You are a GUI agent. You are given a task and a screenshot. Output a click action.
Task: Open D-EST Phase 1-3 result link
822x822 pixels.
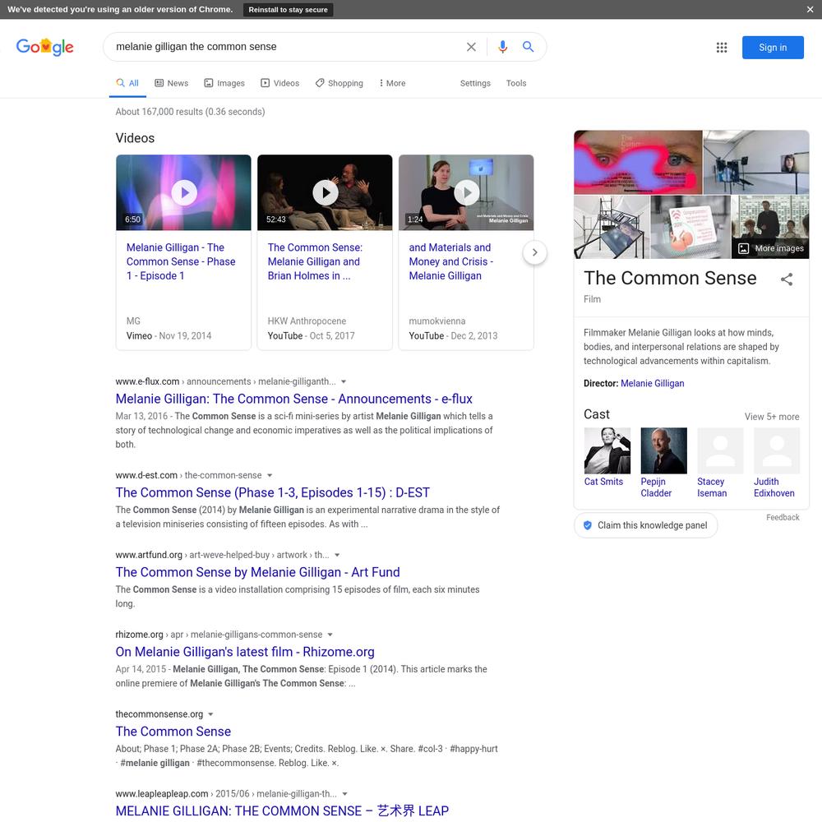coord(273,492)
